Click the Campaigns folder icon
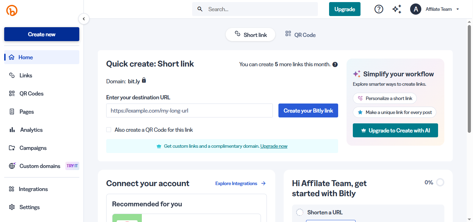Image resolution: width=473 pixels, height=222 pixels. tap(12, 148)
